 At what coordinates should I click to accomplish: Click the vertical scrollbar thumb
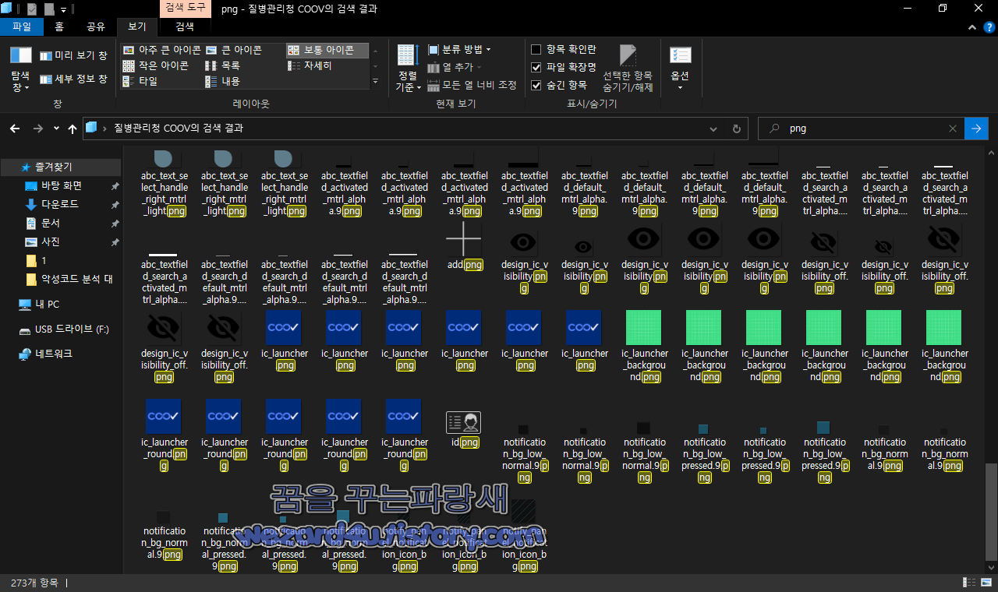click(991, 511)
